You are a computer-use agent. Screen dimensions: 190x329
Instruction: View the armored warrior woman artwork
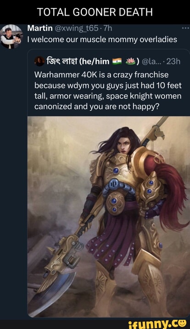108,217
